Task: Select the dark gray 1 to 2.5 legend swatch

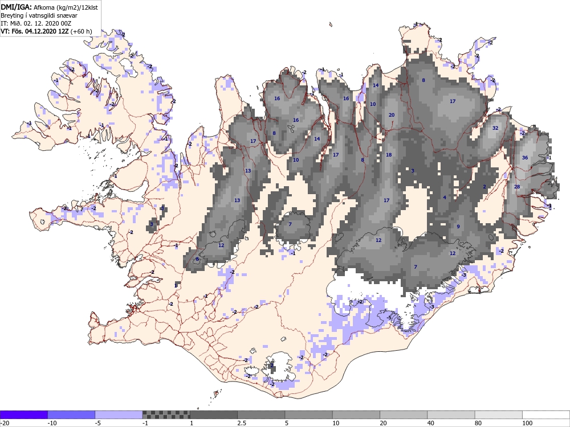Action: [x=214, y=414]
